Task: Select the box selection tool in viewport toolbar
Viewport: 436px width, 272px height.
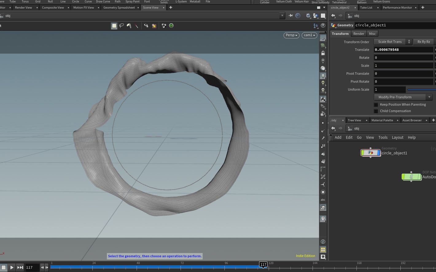Action: click(114, 26)
